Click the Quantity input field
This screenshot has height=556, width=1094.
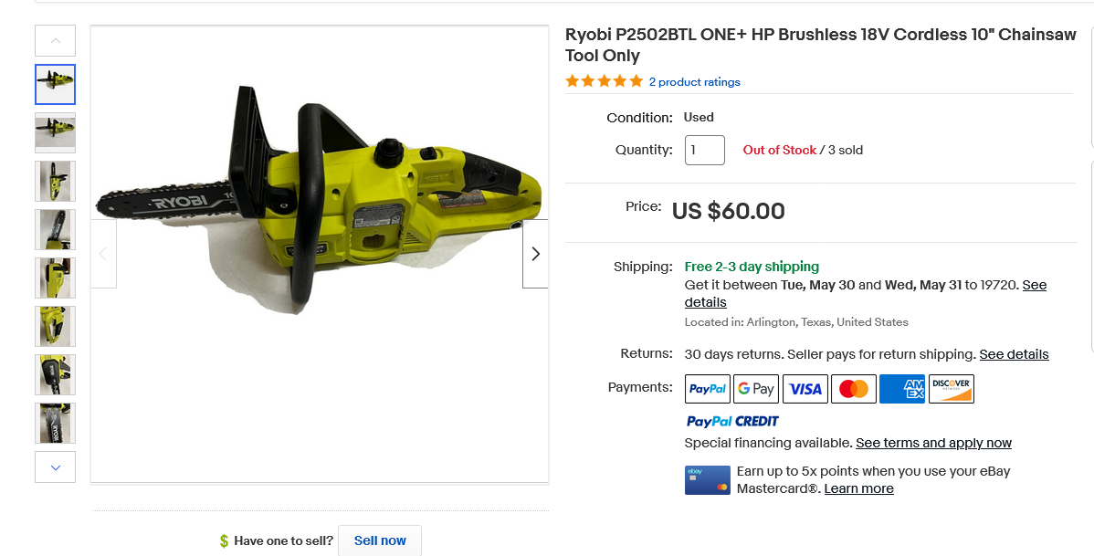tap(704, 150)
